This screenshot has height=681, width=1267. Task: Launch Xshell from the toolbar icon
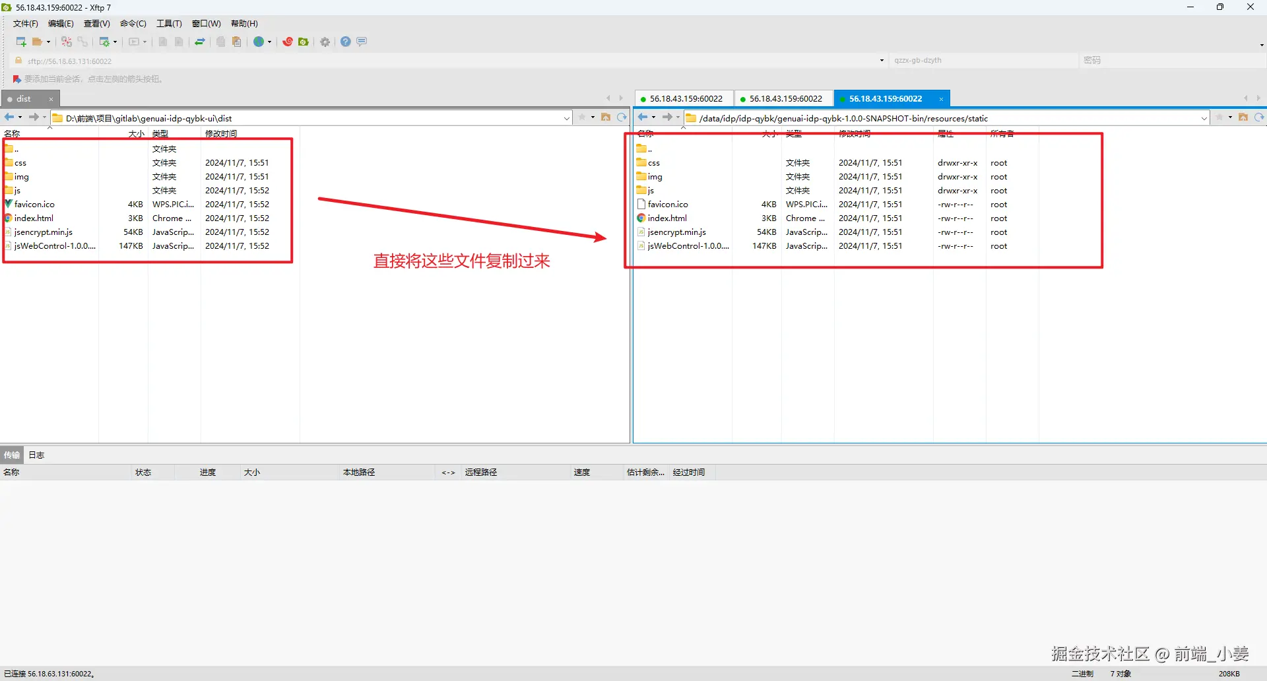[x=288, y=42]
